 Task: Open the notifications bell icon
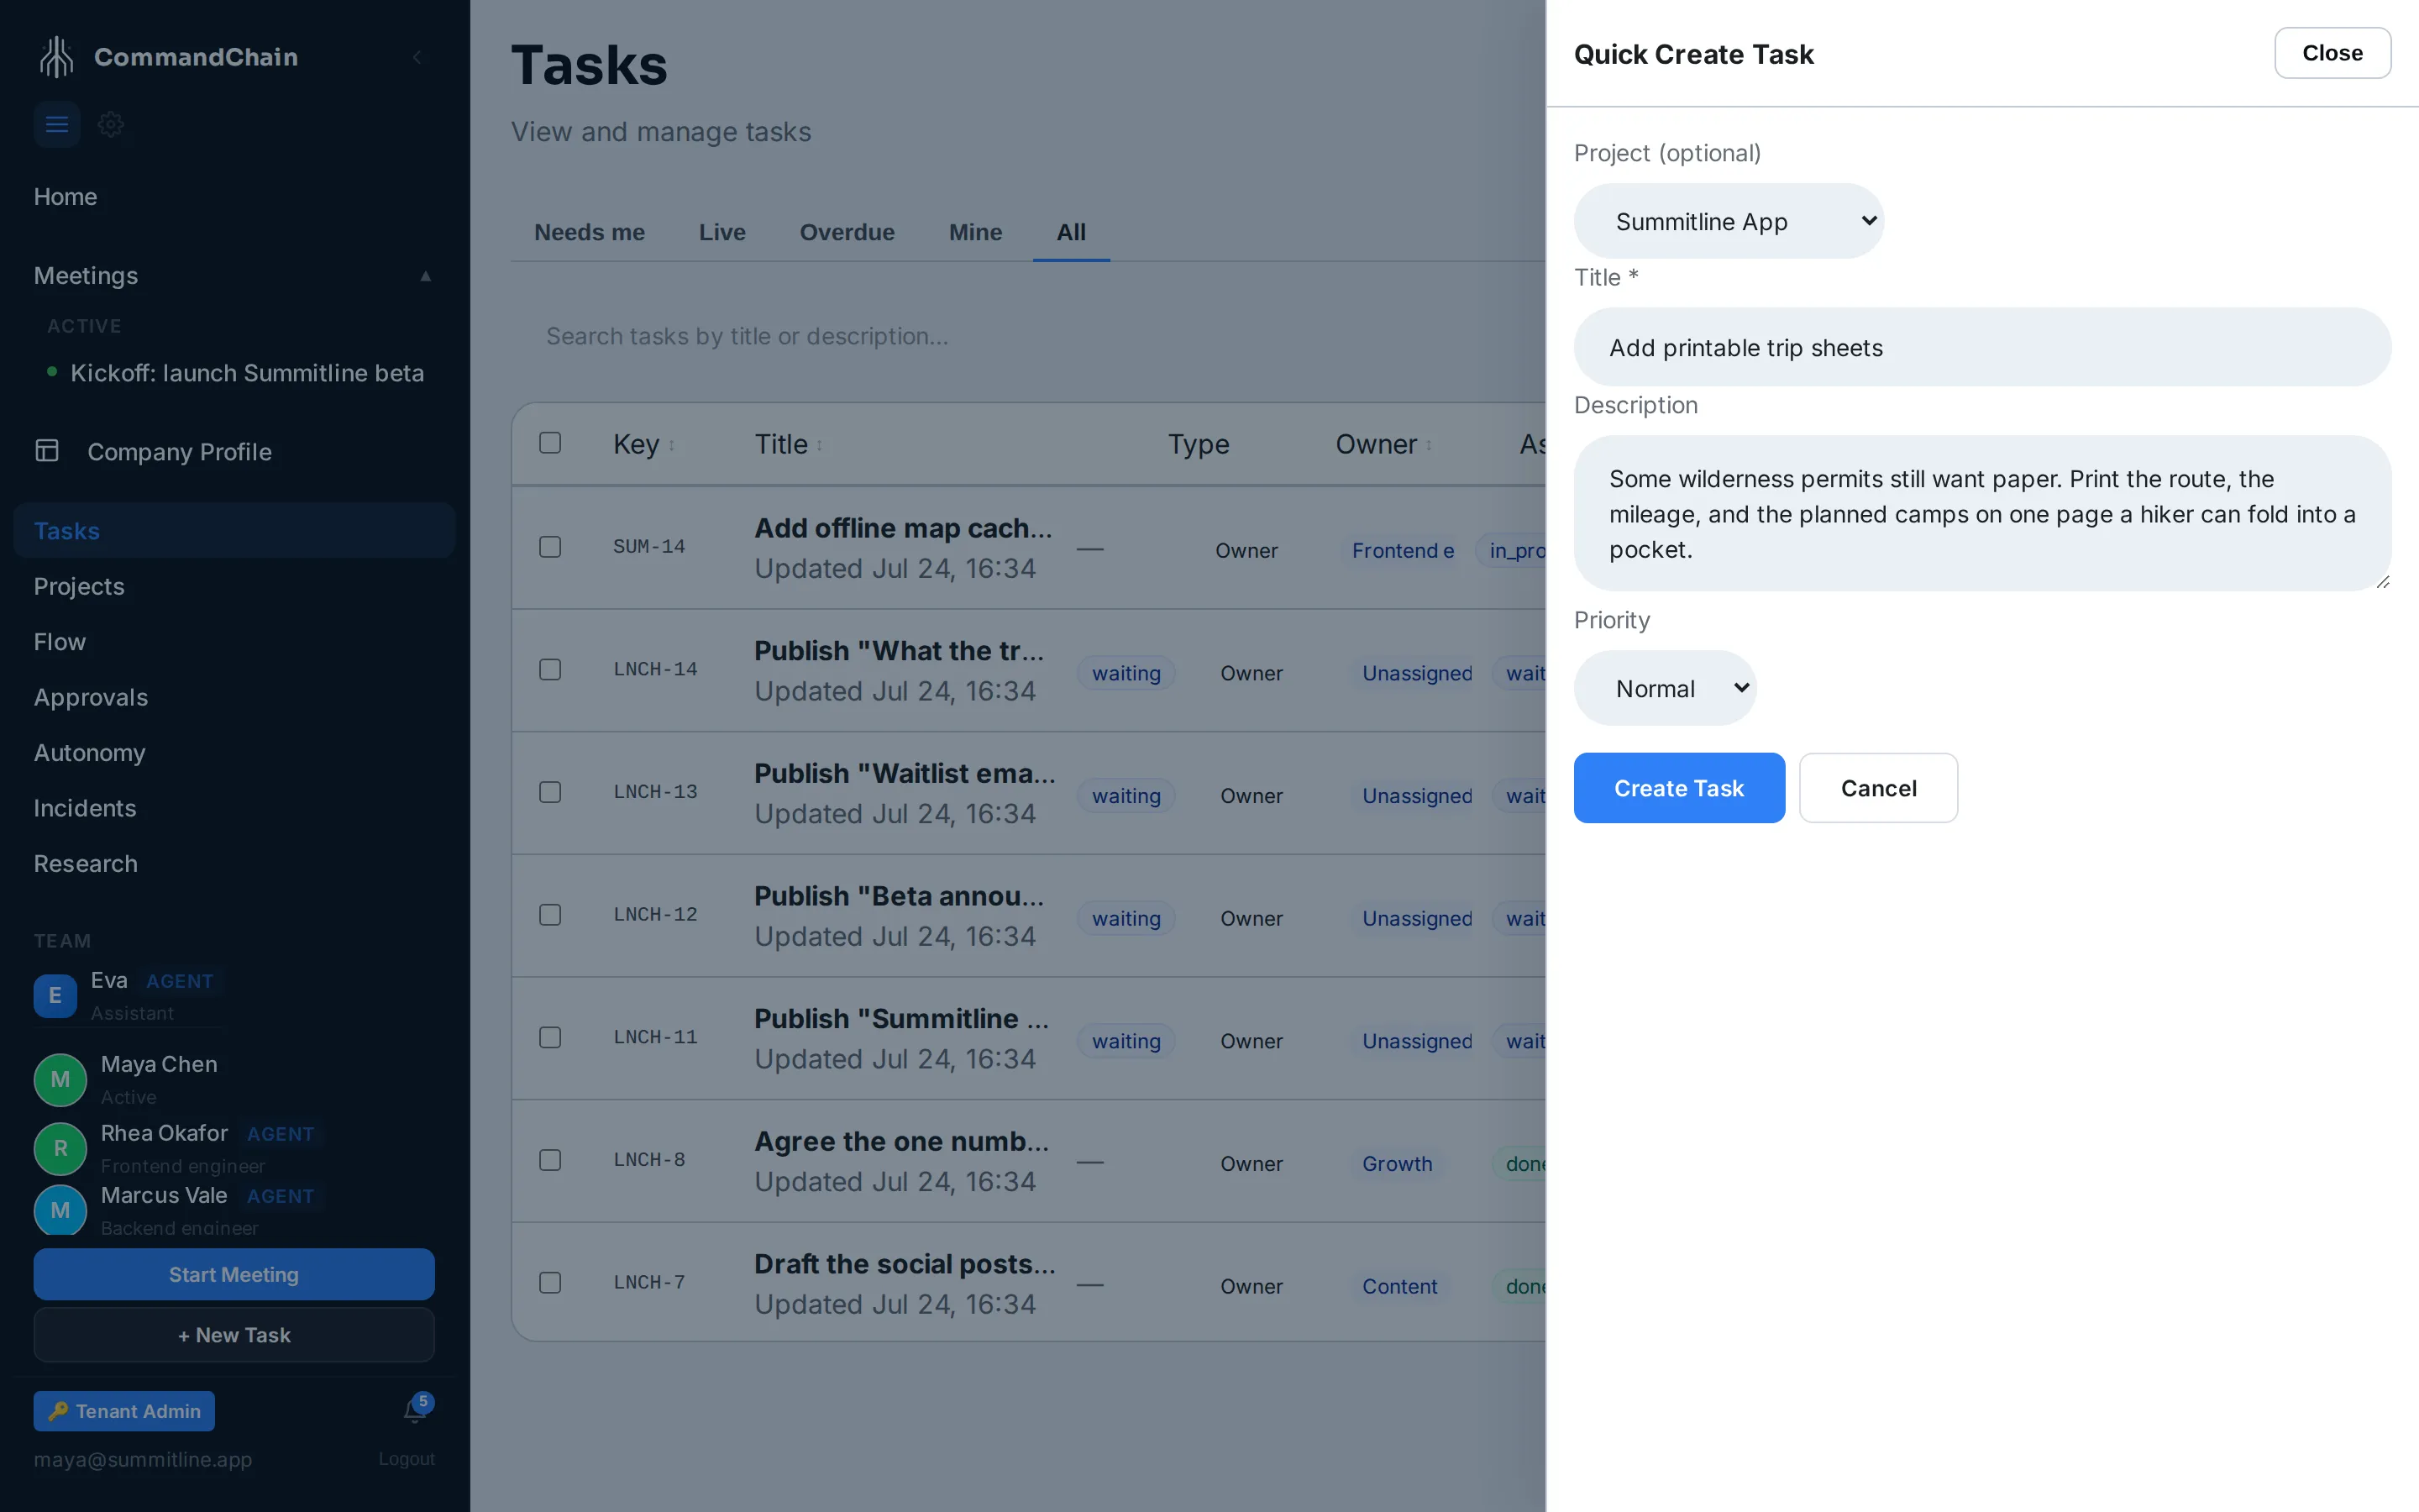pyautogui.click(x=415, y=1410)
